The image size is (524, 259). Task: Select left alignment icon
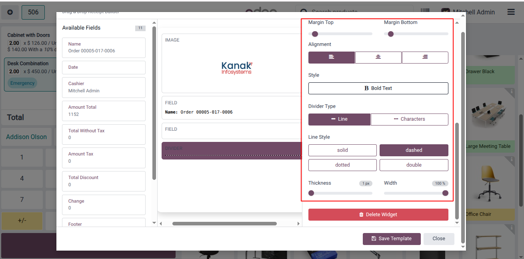(331, 57)
